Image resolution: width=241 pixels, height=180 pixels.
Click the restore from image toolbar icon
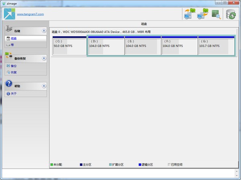[x=202, y=14]
